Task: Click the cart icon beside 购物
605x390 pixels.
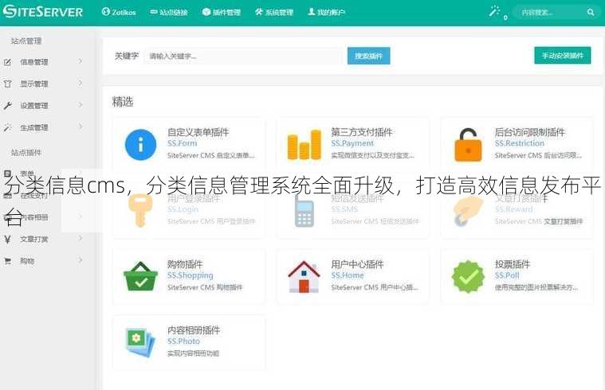Action: 7,261
